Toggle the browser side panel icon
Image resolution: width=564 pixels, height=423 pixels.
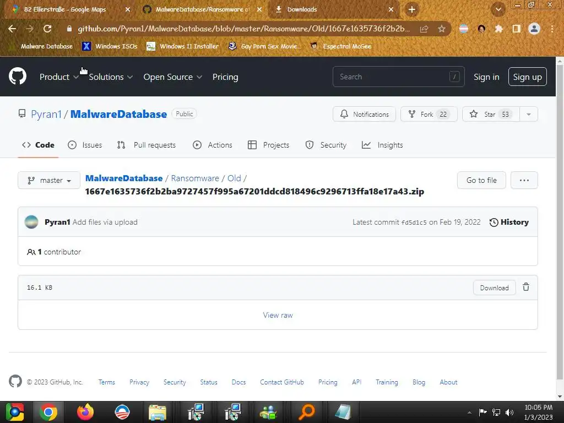click(517, 29)
